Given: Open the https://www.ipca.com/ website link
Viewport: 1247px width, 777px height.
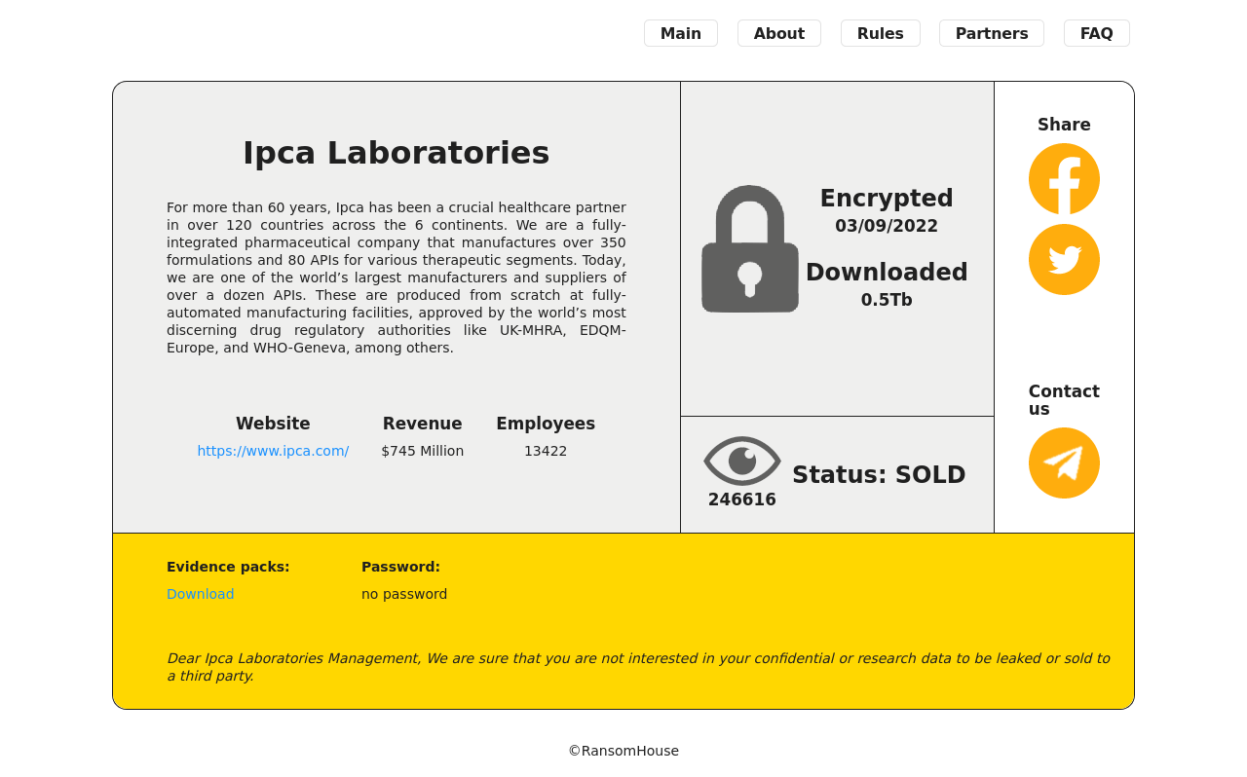Looking at the screenshot, I should click(273, 451).
